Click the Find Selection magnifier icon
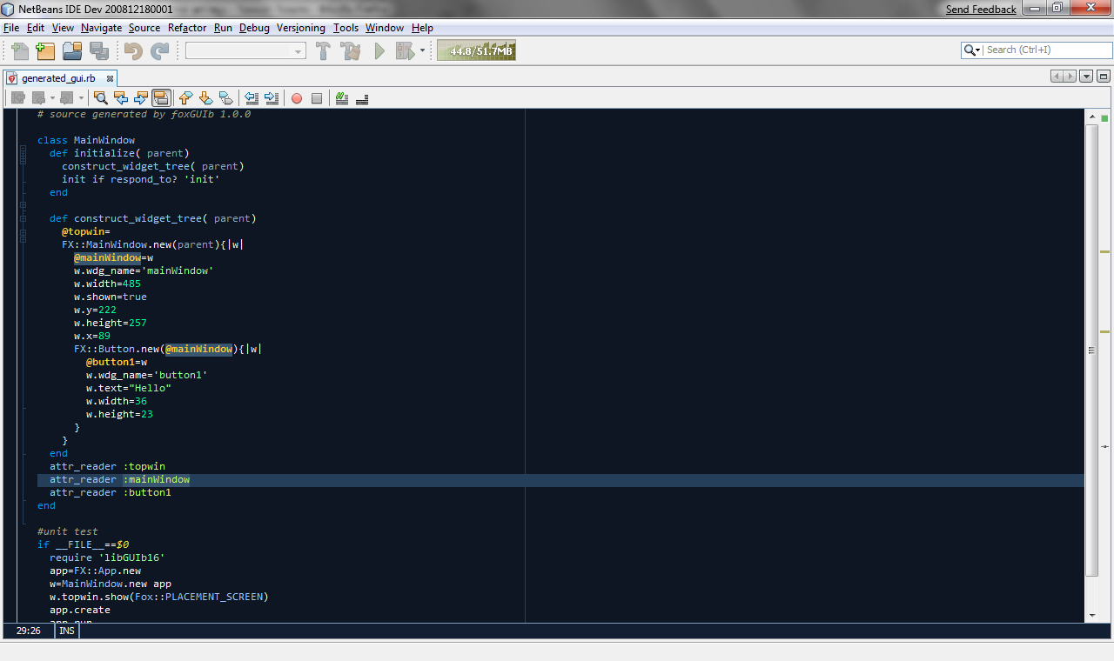Image resolution: width=1114 pixels, height=661 pixels. pyautogui.click(x=100, y=98)
